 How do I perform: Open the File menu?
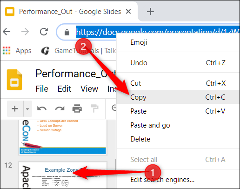(42, 89)
